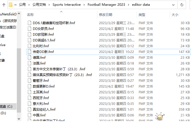The image size is (191, 123).
Task: Expand subfolders arrow after Football Manager 2023
Action: pyautogui.click(x=128, y=5)
